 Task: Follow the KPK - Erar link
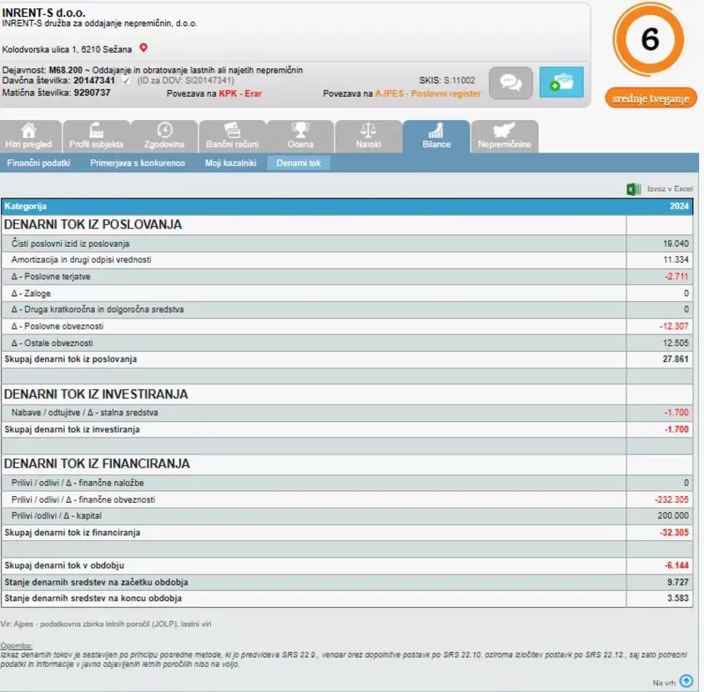click(x=240, y=93)
